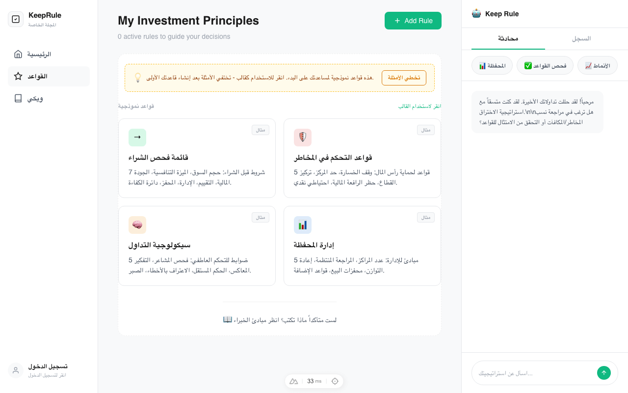Open الرئيسية with the home icon
628x393 pixels.
pyautogui.click(x=19, y=54)
